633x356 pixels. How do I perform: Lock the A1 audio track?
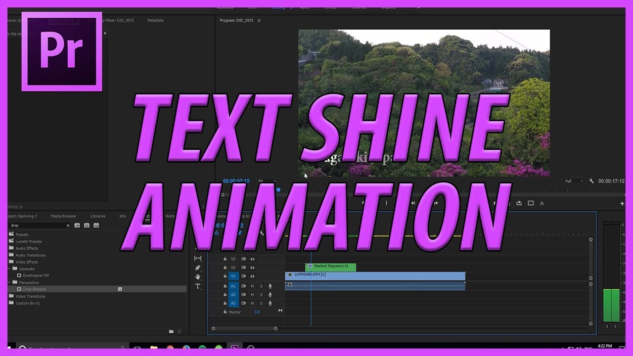pos(225,286)
